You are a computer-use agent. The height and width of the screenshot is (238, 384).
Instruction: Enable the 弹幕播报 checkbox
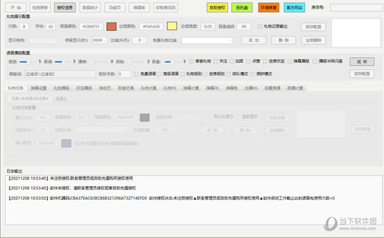coord(290,62)
